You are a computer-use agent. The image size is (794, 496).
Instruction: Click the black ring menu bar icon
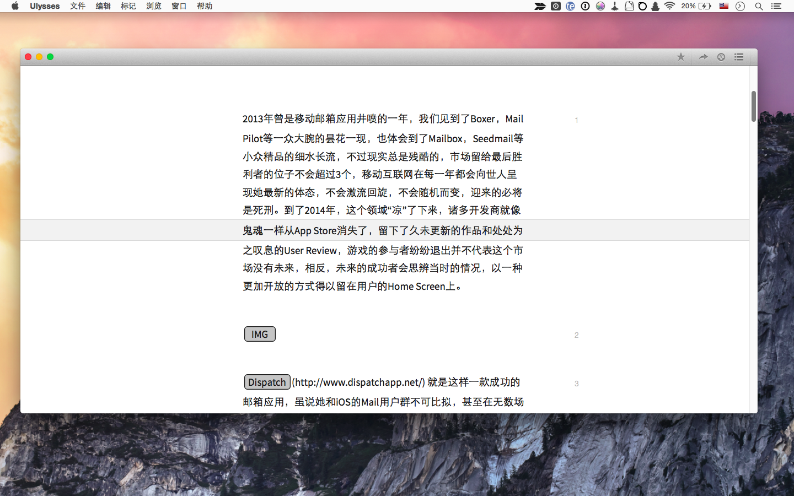642,6
